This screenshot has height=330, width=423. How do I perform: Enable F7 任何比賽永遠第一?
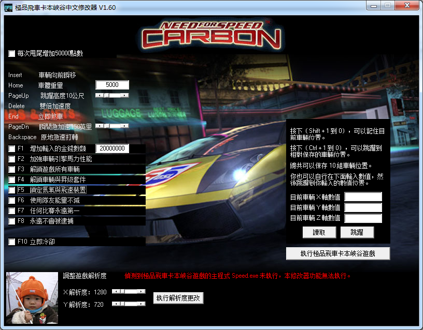11,211
